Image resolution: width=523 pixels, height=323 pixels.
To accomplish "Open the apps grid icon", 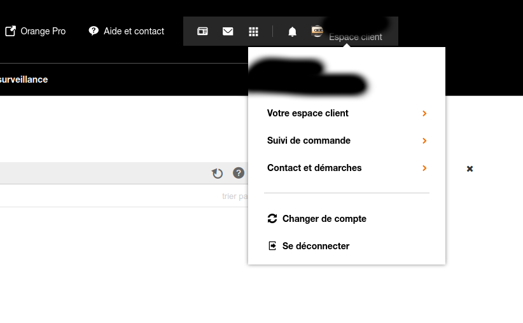I will (x=253, y=32).
